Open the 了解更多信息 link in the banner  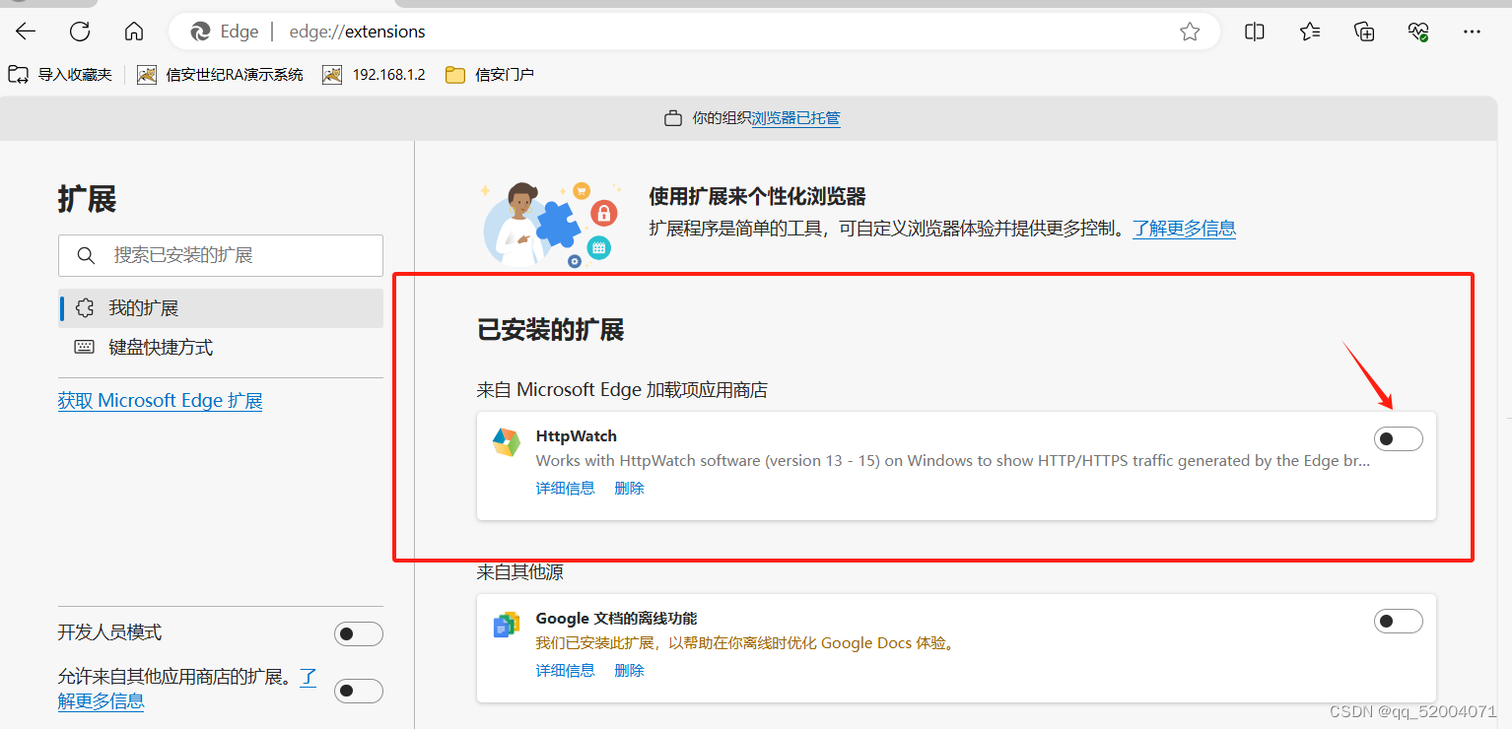click(1184, 229)
